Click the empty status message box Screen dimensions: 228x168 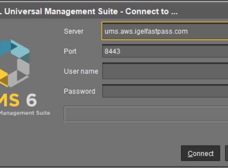tap(146, 114)
